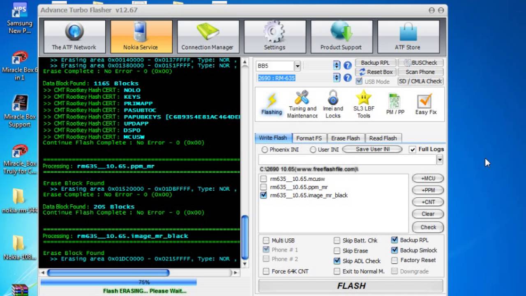The image size is (526, 296).
Task: Select the Flashing lightning tool
Action: coord(272,105)
